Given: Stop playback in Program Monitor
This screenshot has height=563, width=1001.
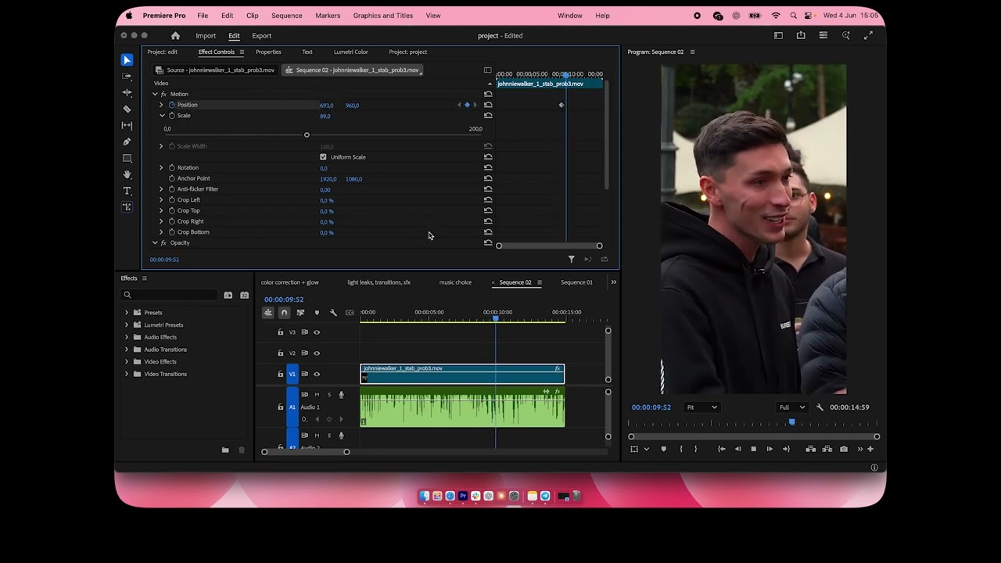Looking at the screenshot, I should [x=753, y=449].
